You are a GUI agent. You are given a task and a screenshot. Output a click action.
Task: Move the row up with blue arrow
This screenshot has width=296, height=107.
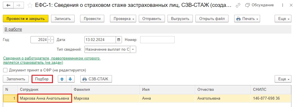pos(62,79)
